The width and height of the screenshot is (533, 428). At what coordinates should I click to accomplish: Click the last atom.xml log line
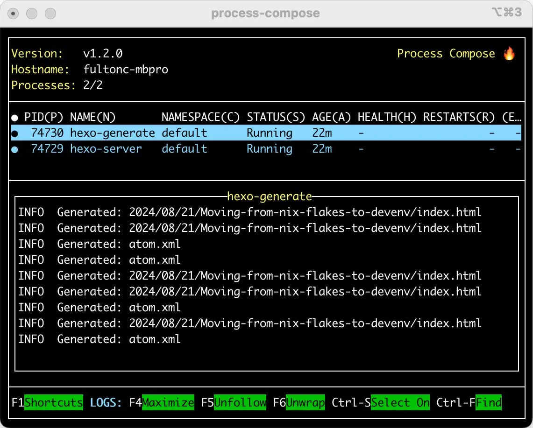99,339
